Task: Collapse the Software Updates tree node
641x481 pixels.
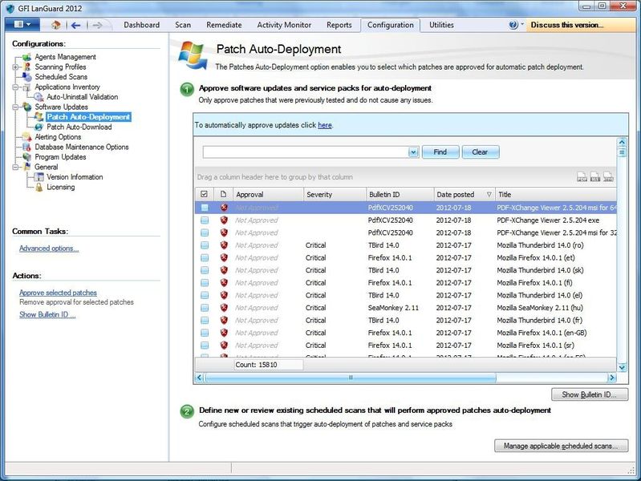Action: tap(15, 107)
